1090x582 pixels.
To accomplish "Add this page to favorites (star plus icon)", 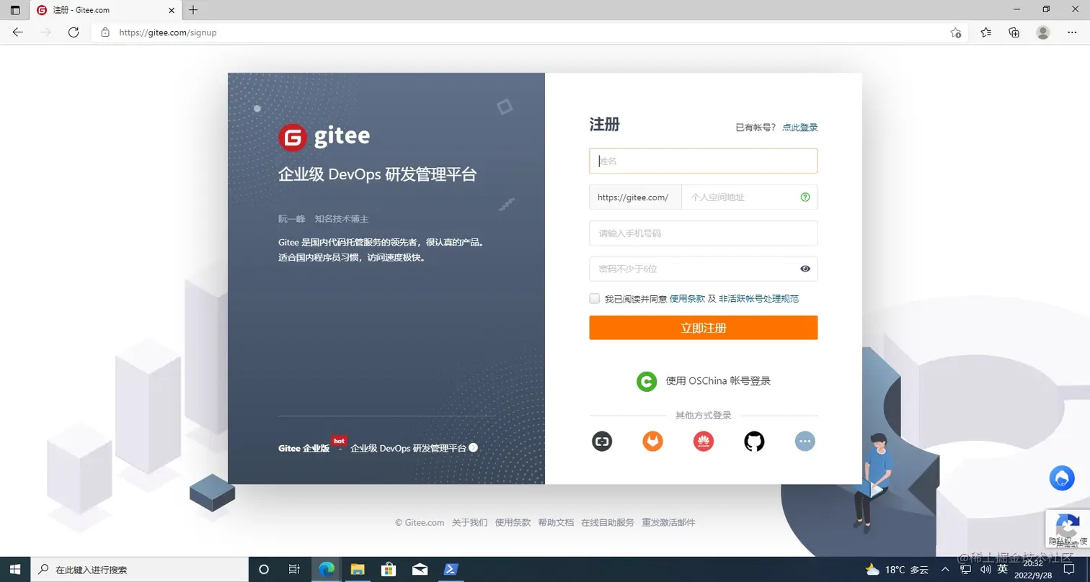I will pyautogui.click(x=955, y=32).
